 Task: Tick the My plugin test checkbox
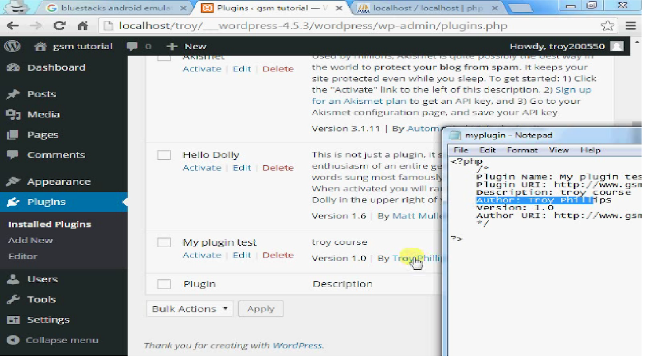coord(164,243)
